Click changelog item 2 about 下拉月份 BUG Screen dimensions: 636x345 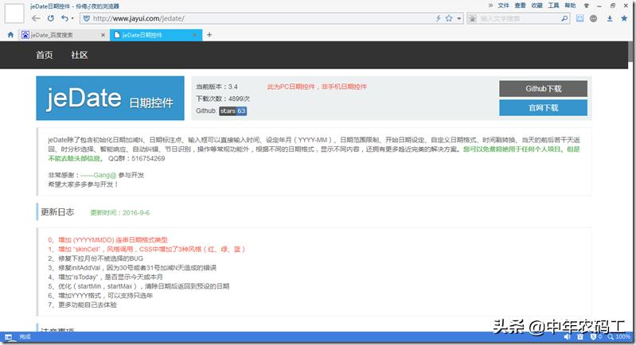coord(96,259)
